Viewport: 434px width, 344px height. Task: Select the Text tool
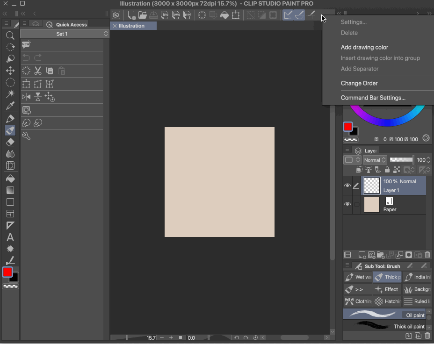click(10, 237)
